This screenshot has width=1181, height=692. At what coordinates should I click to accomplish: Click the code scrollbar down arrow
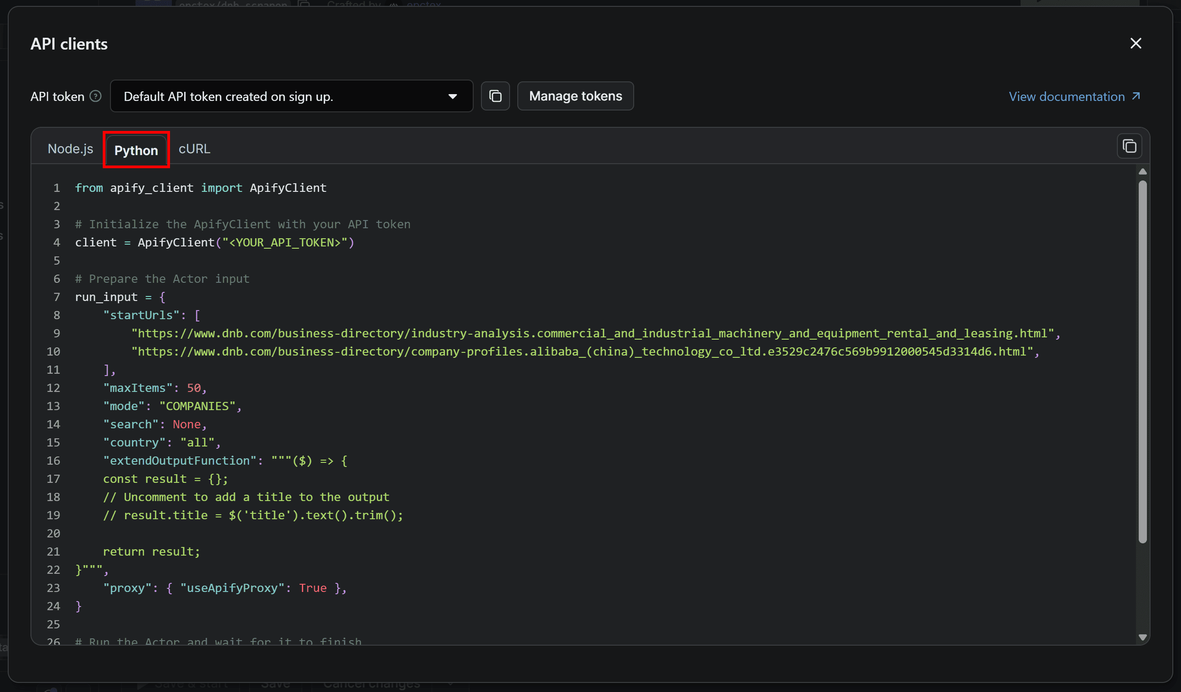[x=1142, y=637]
